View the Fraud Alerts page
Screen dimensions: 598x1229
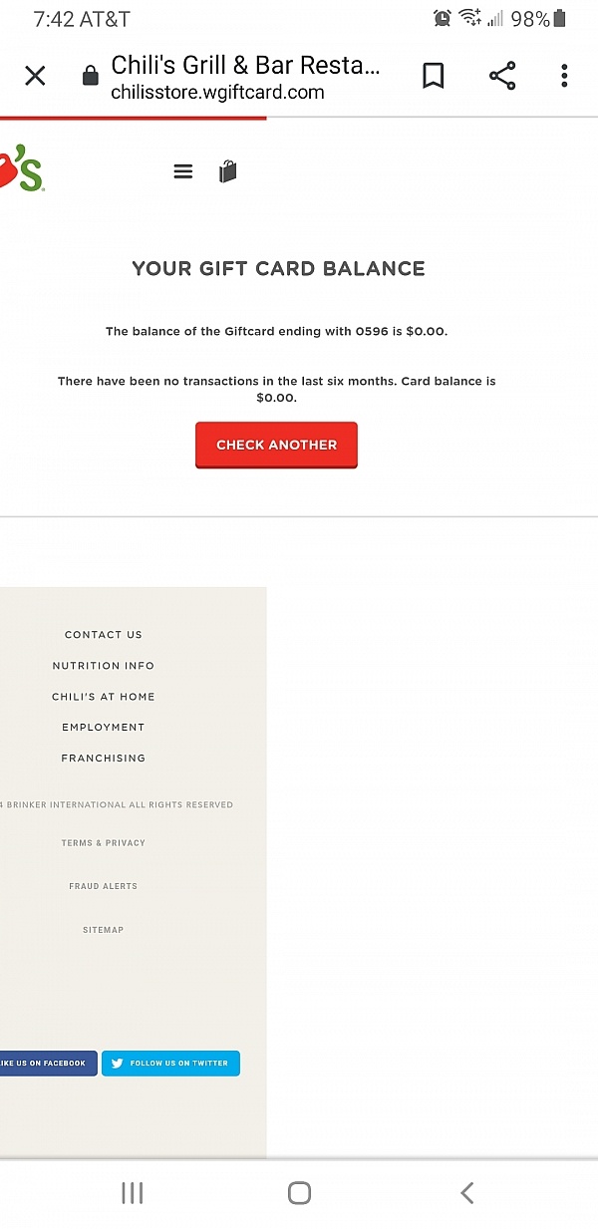[104, 886]
